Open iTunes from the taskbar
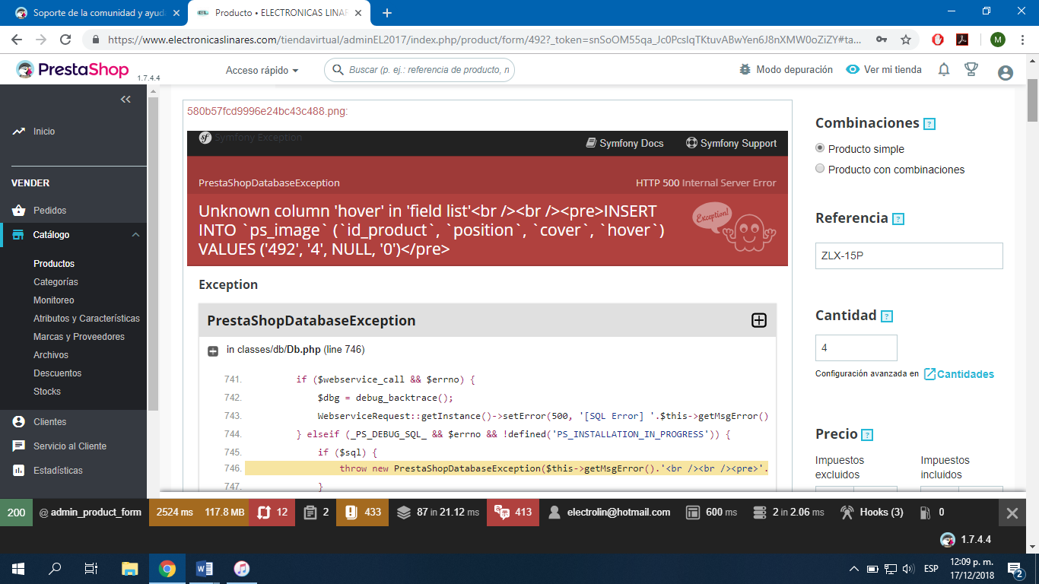This screenshot has height=584, width=1039. tap(241, 568)
